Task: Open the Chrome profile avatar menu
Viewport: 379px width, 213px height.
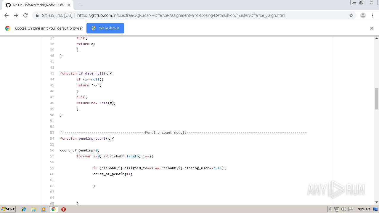Action: 363,15
